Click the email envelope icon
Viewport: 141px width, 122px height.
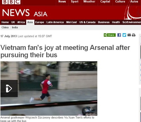pyautogui.click(x=129, y=35)
